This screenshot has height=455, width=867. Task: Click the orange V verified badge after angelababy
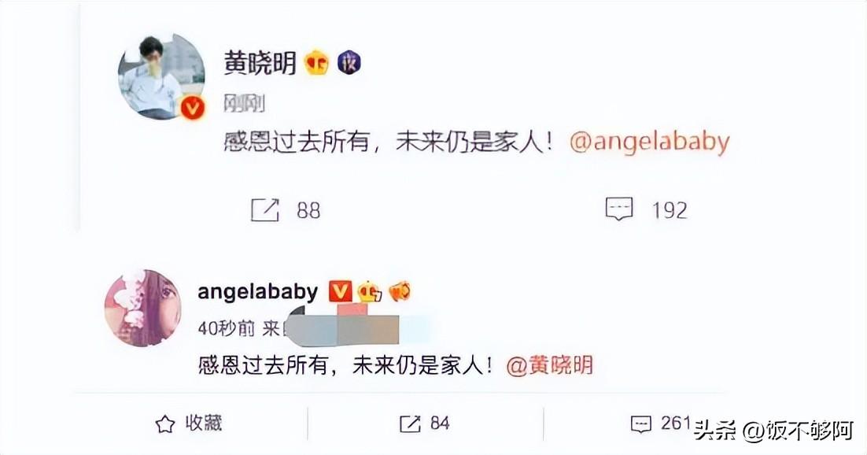coord(340,291)
